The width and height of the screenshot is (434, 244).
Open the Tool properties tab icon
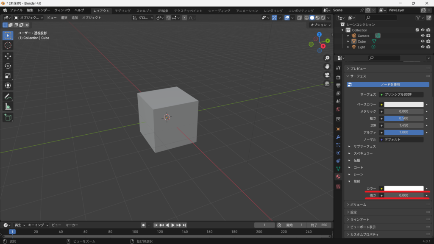pyautogui.click(x=338, y=68)
